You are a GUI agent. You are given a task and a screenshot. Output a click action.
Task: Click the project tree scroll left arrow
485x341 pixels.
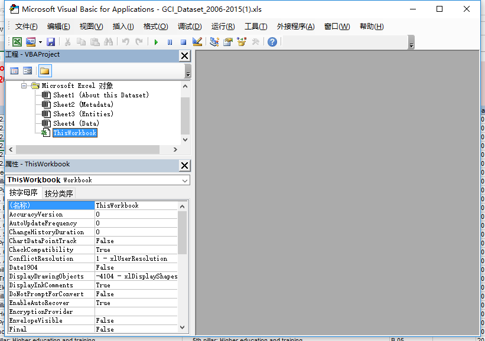point(11,149)
